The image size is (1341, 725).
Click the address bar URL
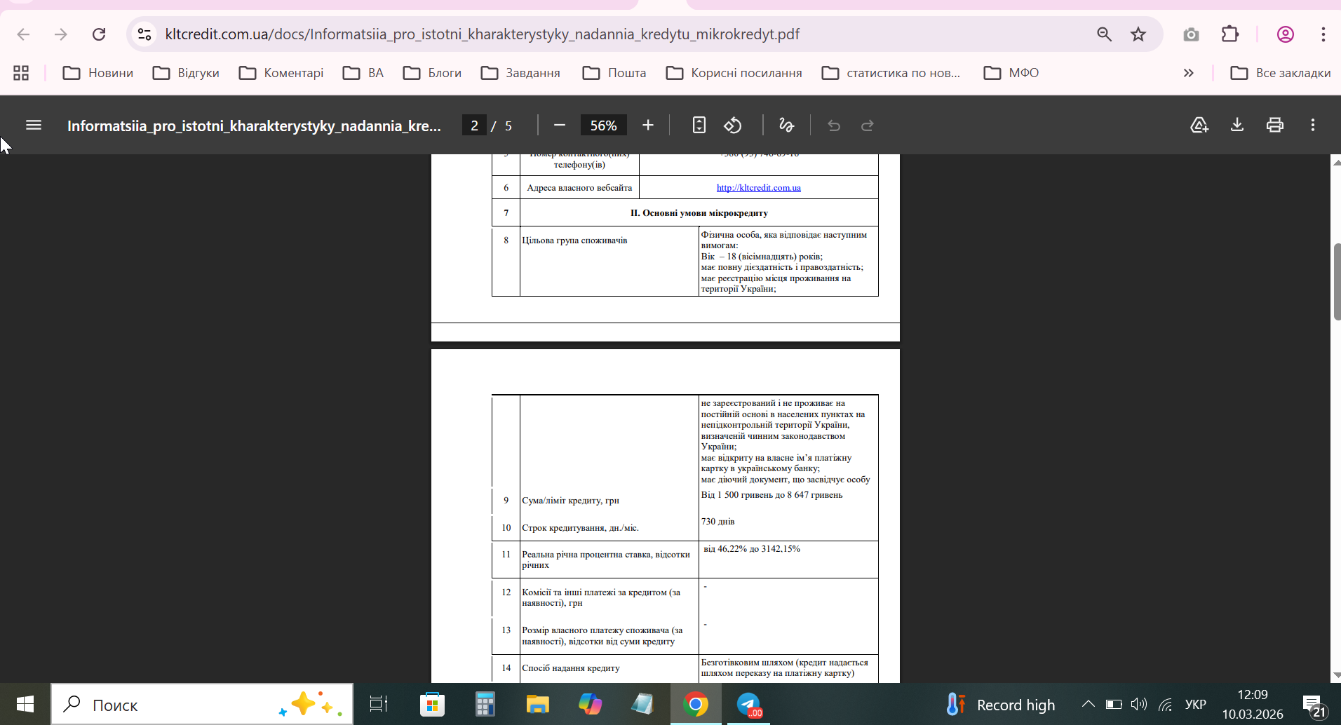click(x=483, y=34)
